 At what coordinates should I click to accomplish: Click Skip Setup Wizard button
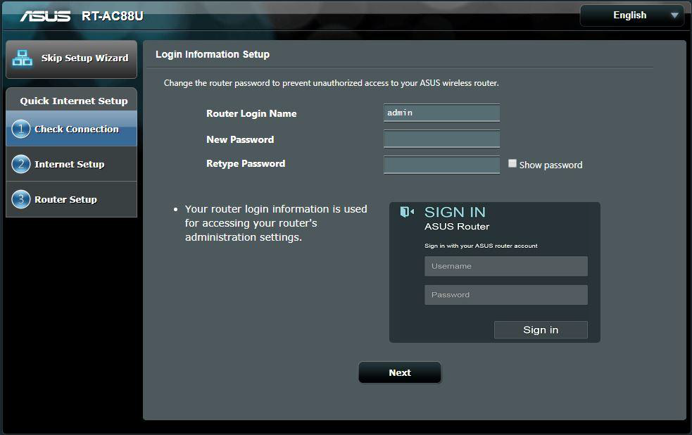[x=72, y=59]
